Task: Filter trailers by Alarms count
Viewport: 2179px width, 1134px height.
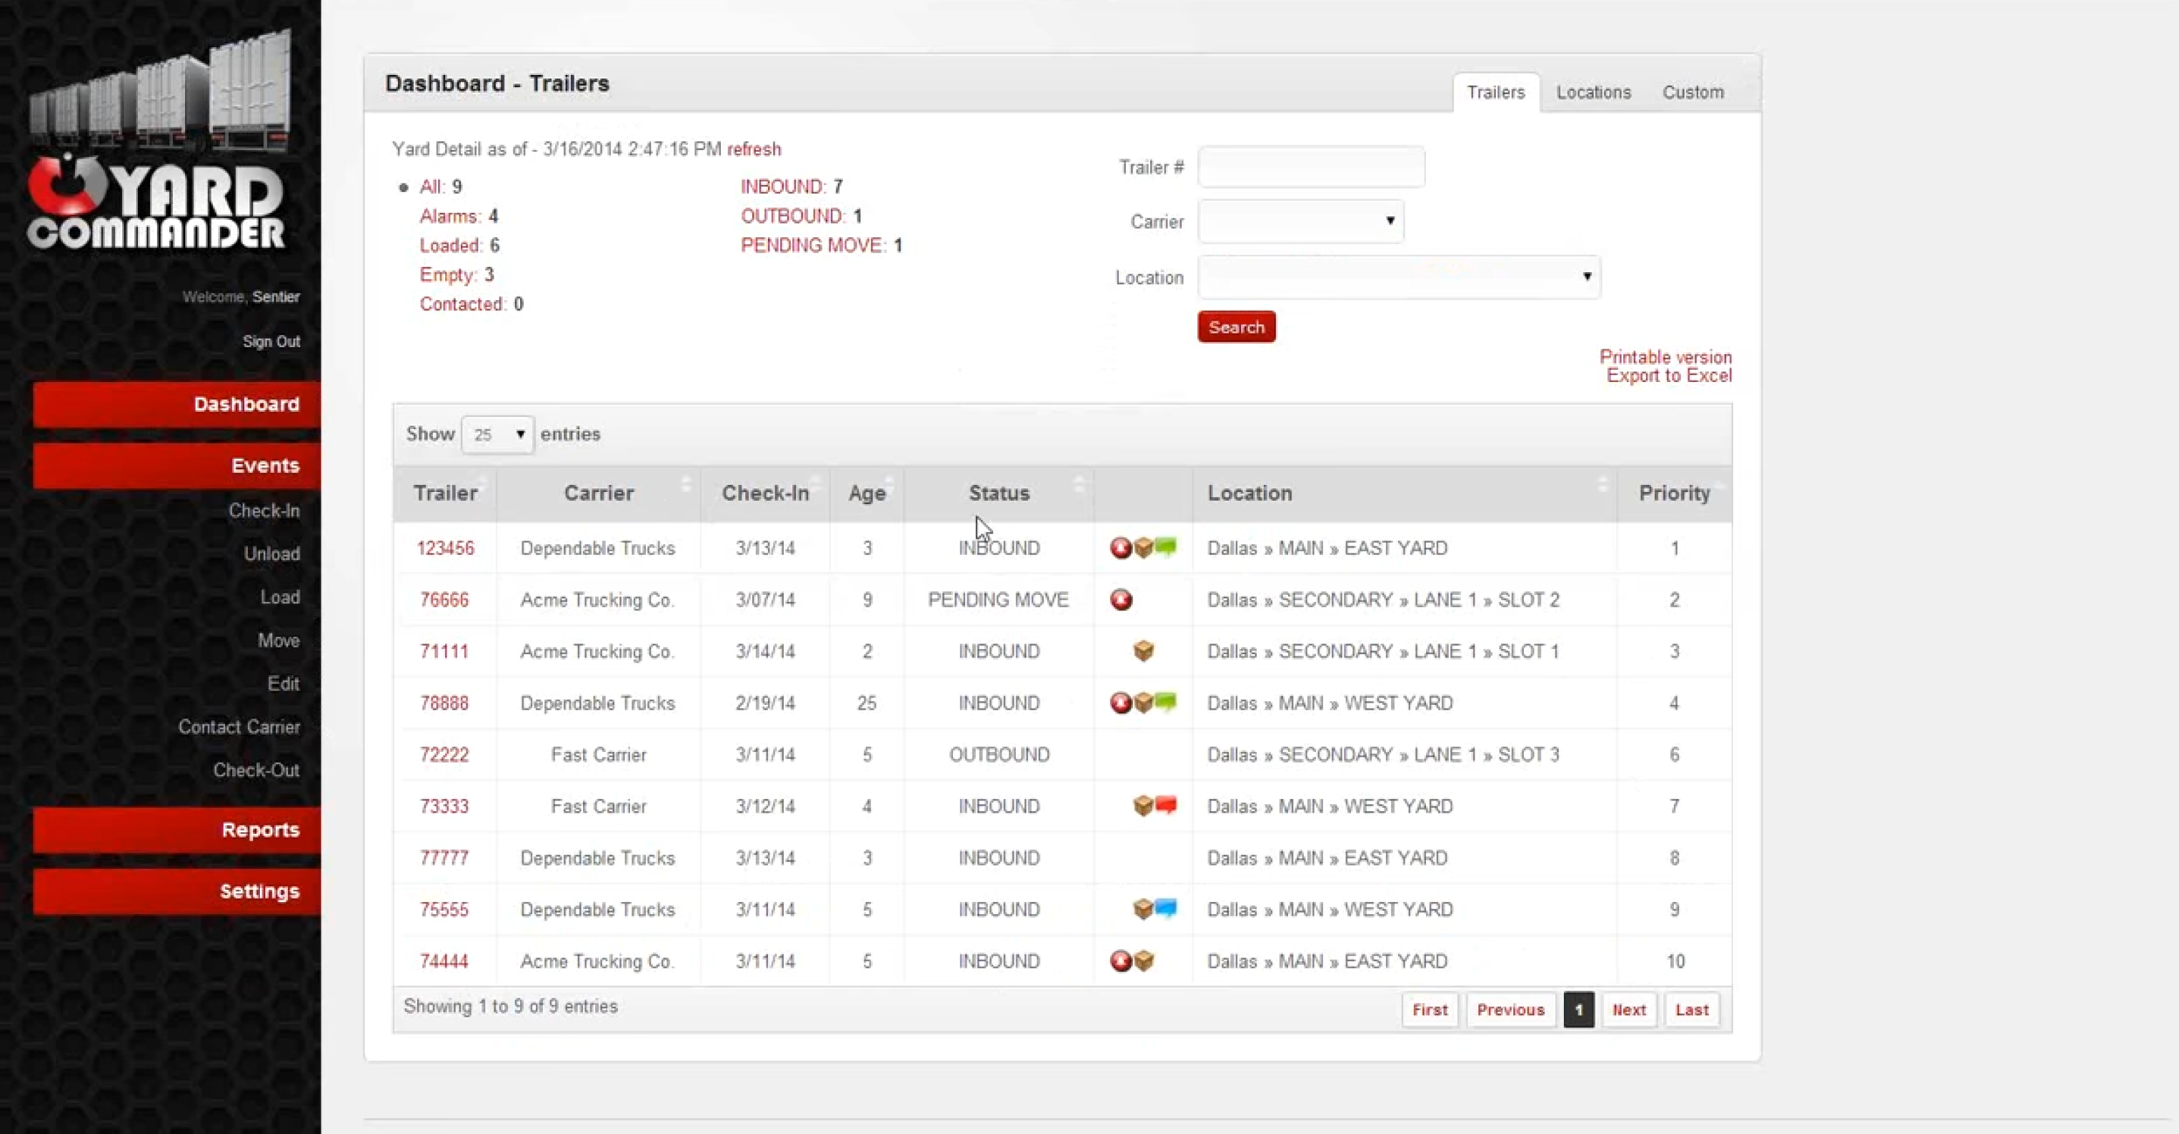Action: [x=450, y=216]
